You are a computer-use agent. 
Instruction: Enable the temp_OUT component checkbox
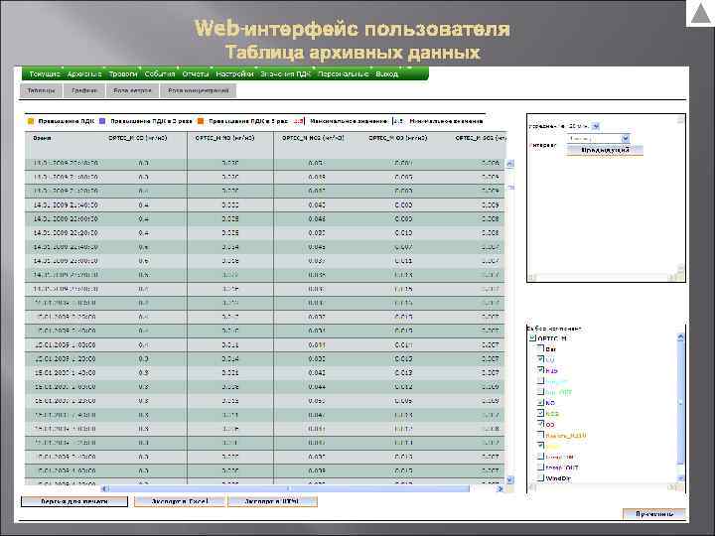(540, 468)
